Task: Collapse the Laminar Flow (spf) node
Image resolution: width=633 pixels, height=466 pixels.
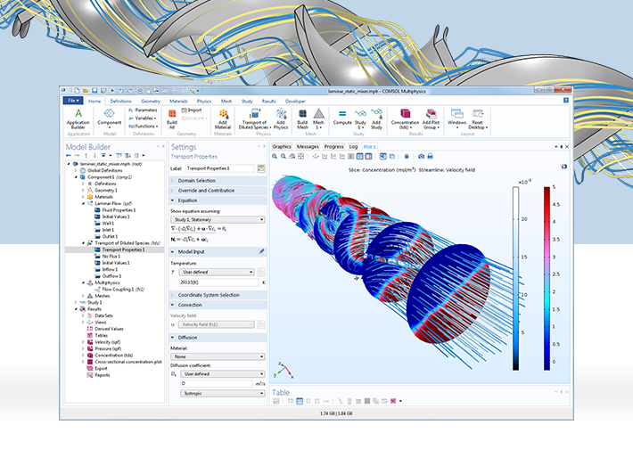Action: coord(83,204)
